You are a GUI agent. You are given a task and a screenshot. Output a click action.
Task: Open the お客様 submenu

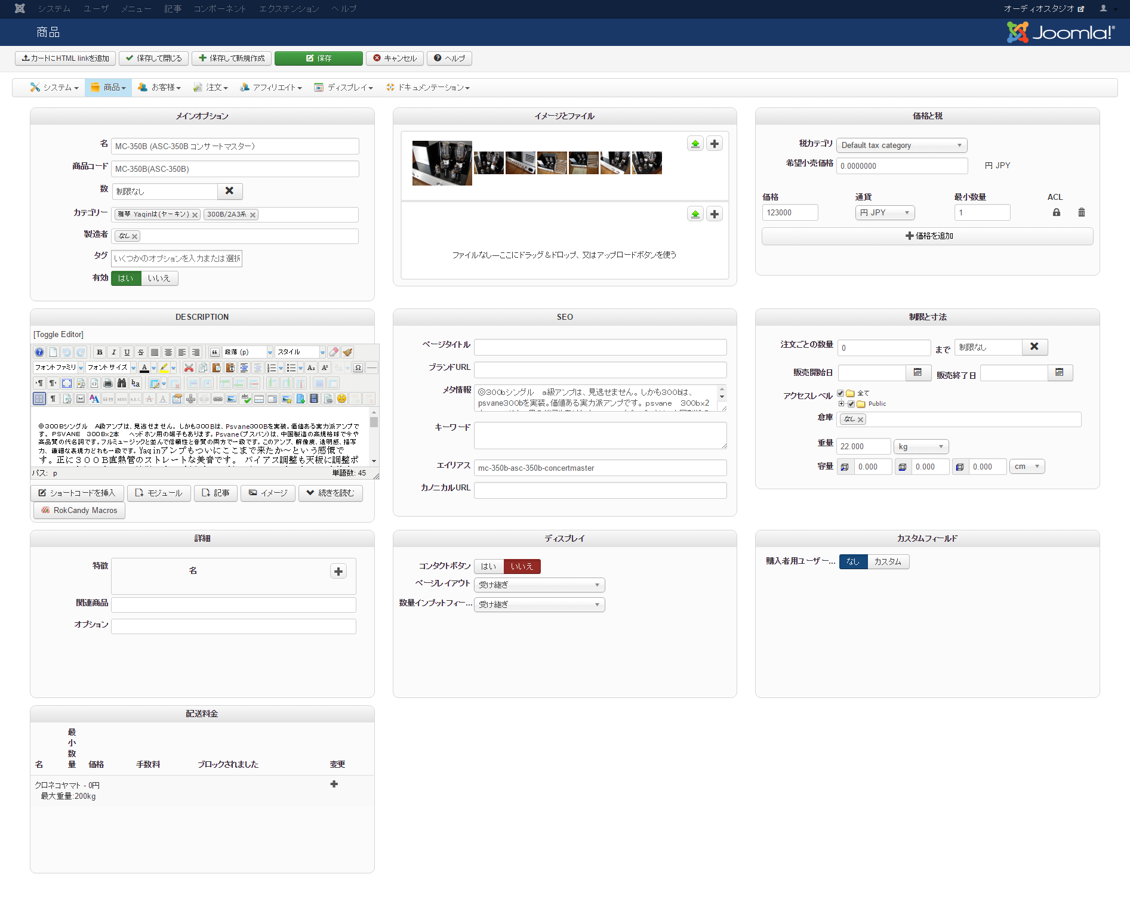coord(159,88)
